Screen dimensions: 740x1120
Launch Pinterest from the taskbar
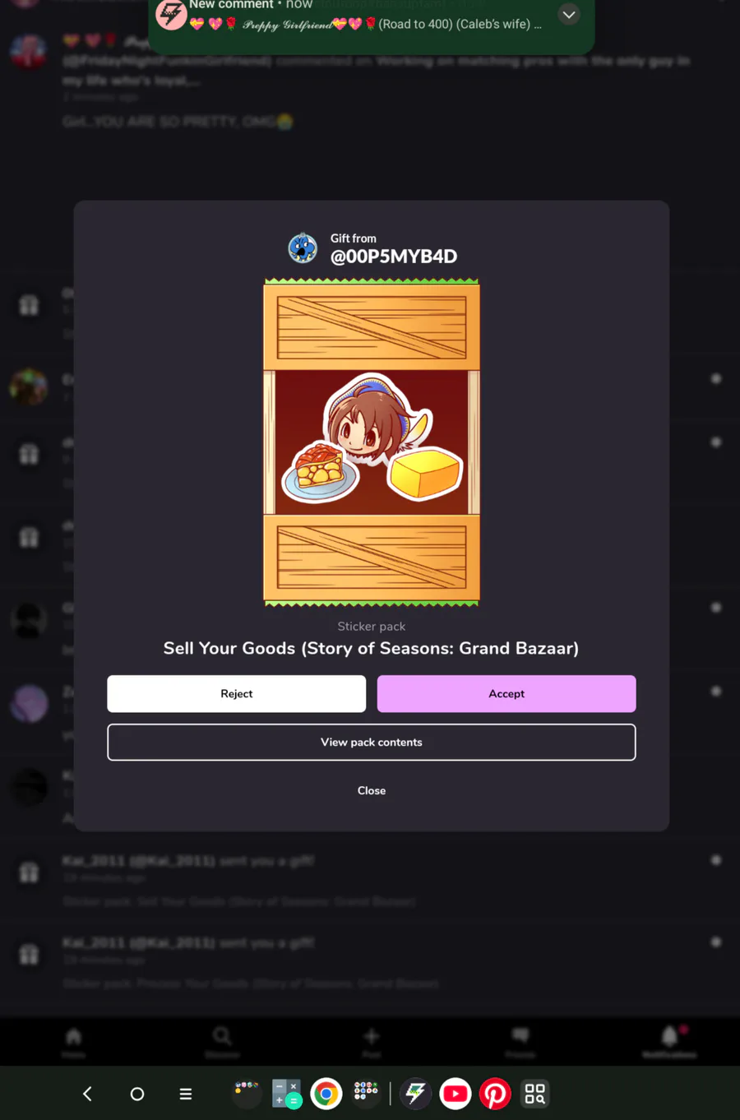(495, 1094)
